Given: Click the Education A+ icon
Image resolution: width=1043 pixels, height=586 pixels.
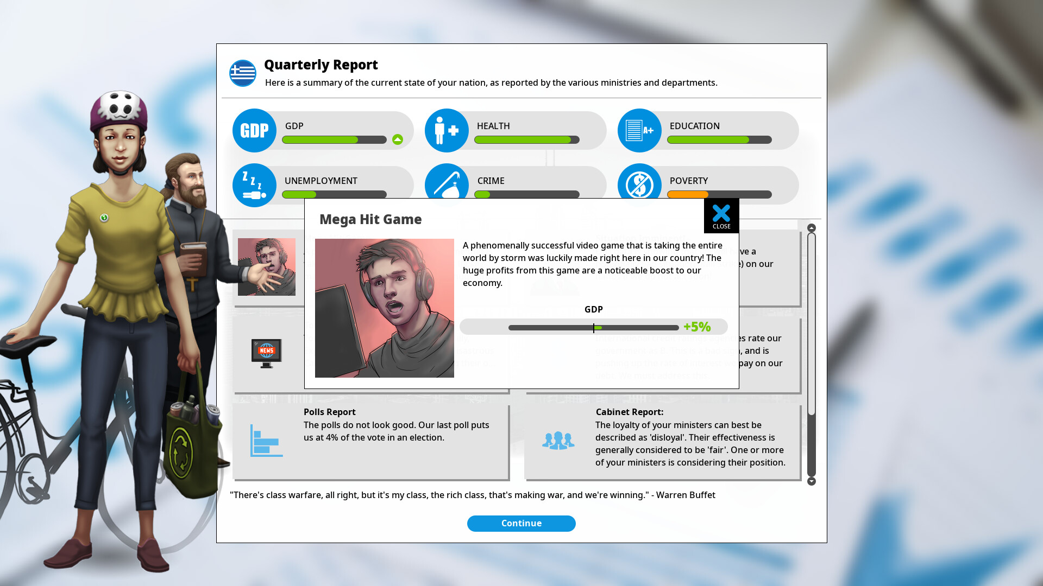Looking at the screenshot, I should tap(639, 130).
